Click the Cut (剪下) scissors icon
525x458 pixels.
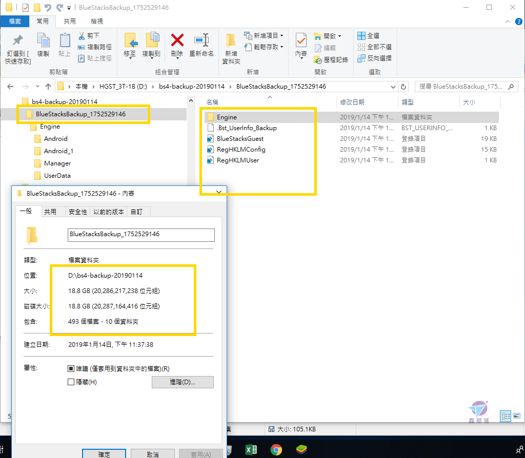pos(82,36)
